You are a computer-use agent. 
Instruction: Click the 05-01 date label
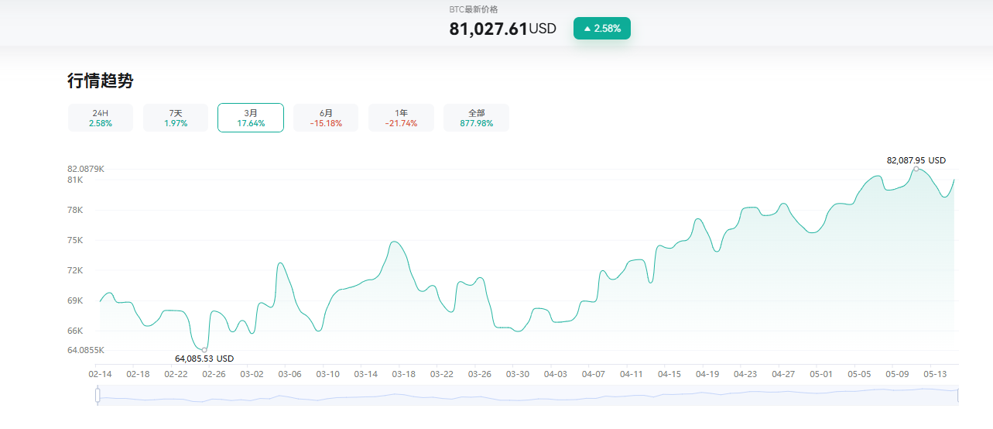click(x=821, y=374)
